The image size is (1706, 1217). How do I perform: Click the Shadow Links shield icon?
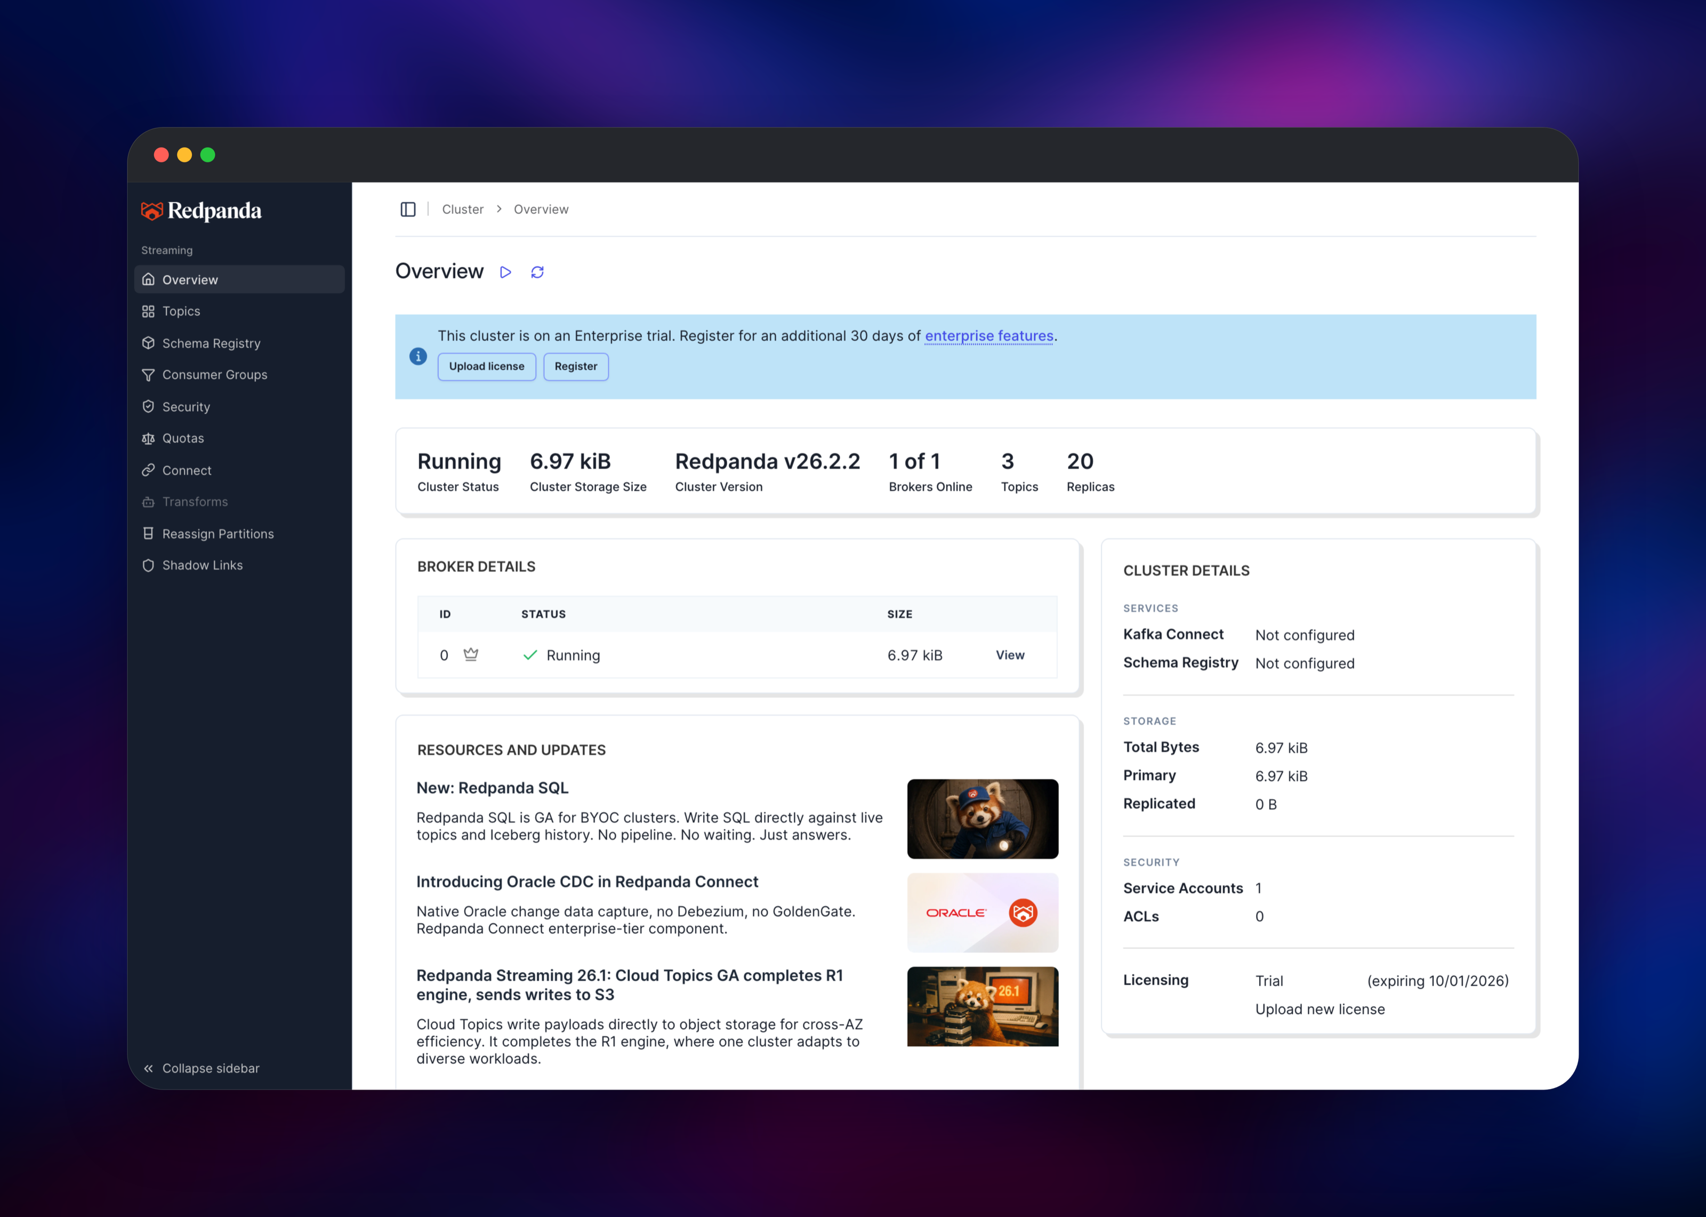[x=148, y=565]
